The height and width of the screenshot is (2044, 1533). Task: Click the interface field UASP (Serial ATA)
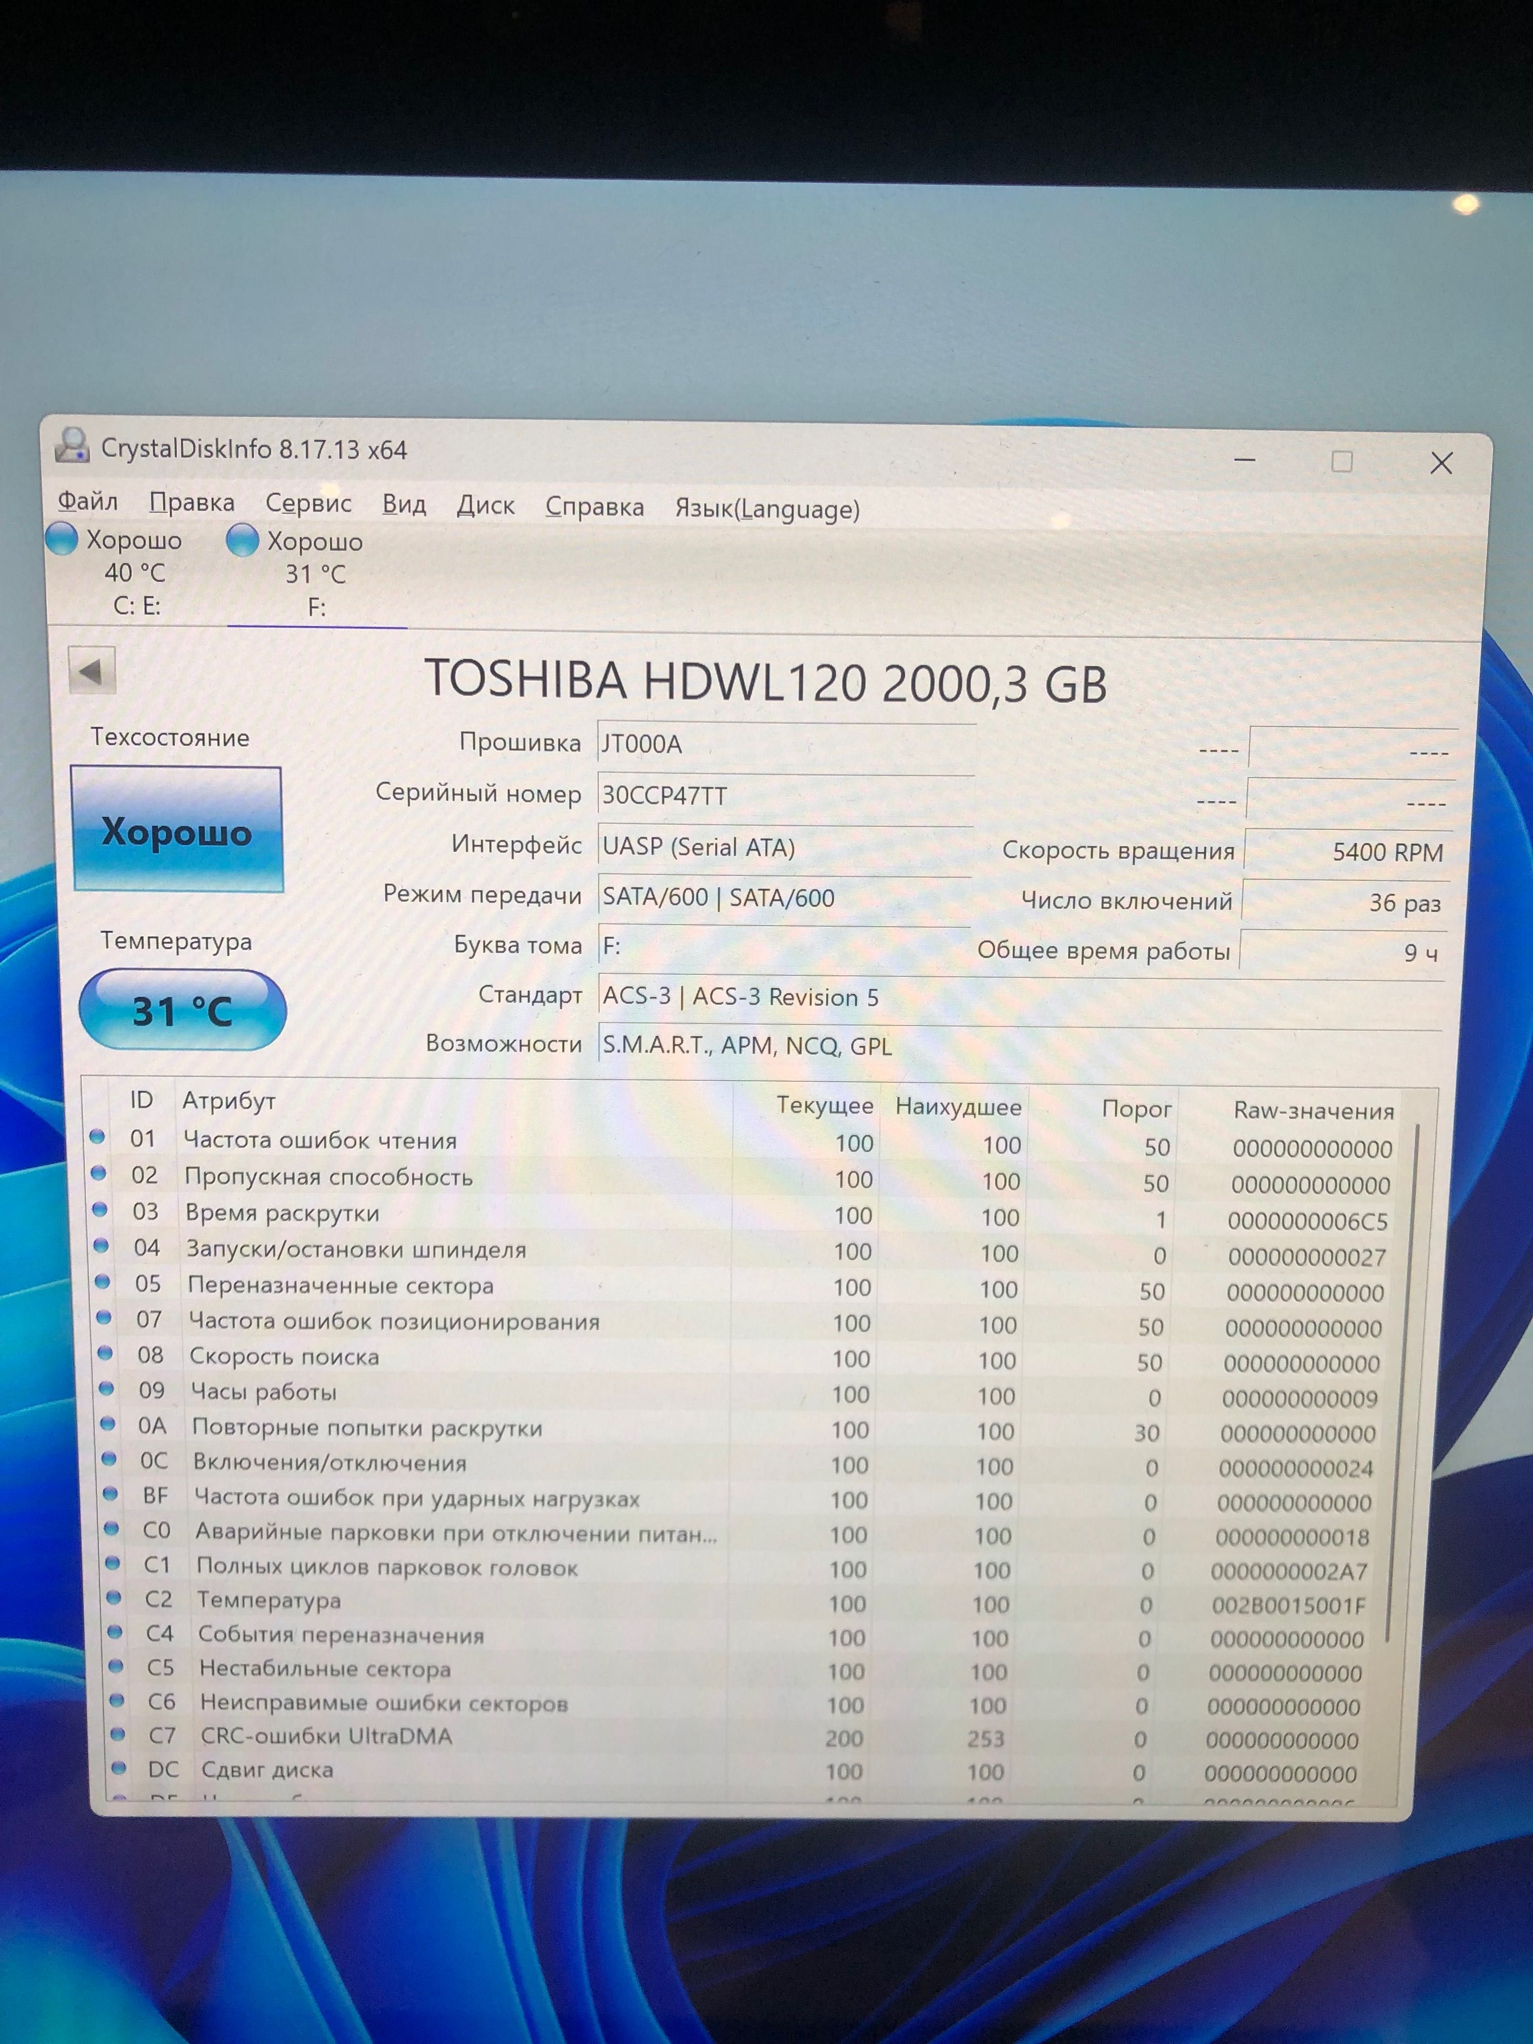pyautogui.click(x=785, y=847)
